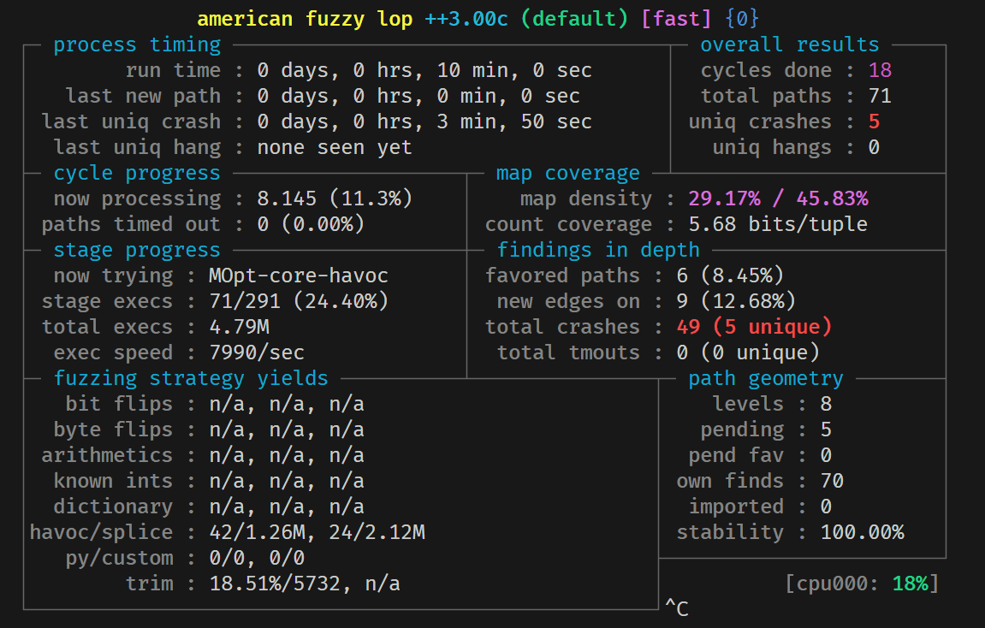Viewport: 985px width, 628px height.
Task: Click the [fast] schedule label in title
Action: pyautogui.click(x=676, y=19)
